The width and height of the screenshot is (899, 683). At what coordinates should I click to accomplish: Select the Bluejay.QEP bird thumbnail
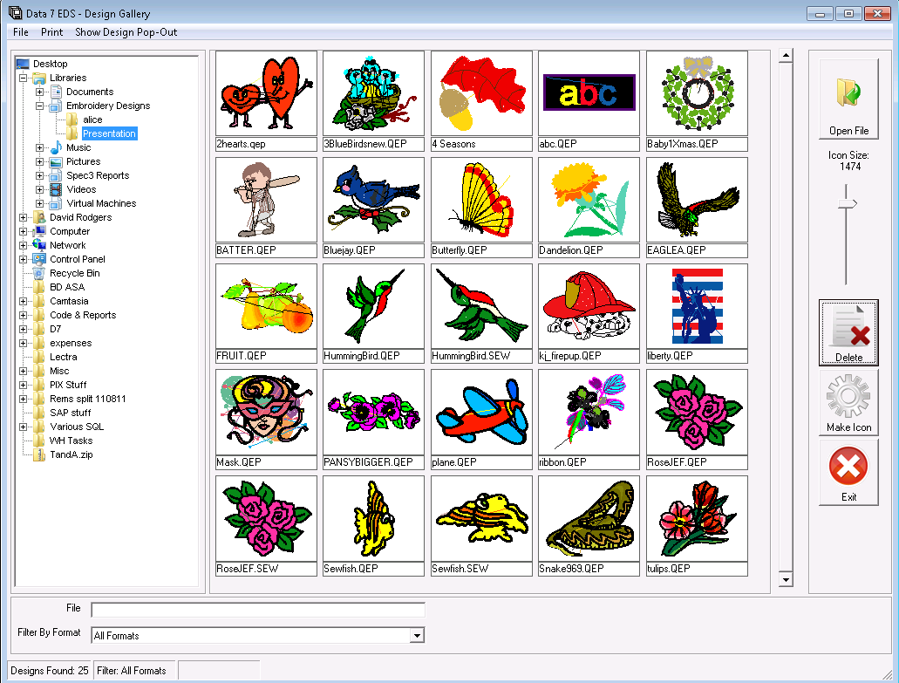[374, 200]
